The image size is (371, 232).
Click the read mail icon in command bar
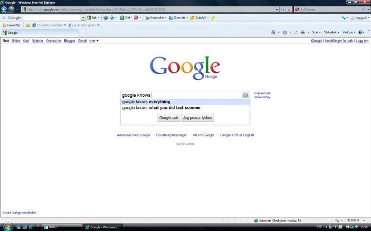coord(296,32)
